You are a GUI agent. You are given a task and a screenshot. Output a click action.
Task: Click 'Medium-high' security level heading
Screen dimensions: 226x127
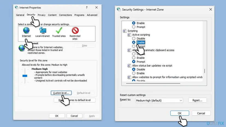click(x=40, y=69)
